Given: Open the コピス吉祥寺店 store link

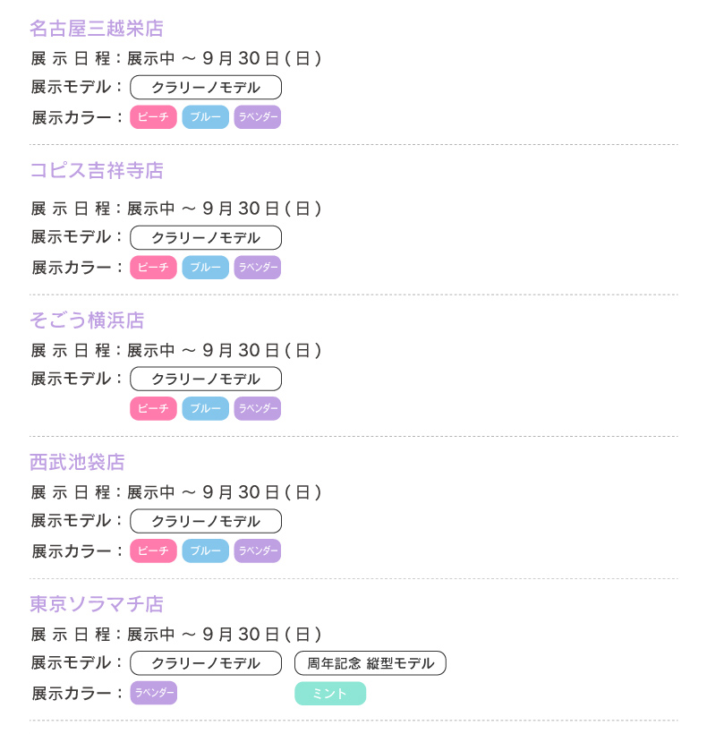Looking at the screenshot, I should (x=97, y=170).
